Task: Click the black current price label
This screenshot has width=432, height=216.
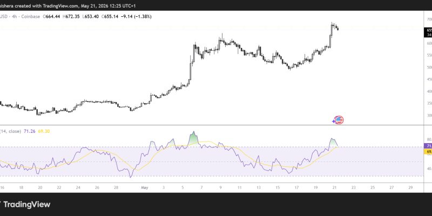Action: pyautogui.click(x=428, y=32)
